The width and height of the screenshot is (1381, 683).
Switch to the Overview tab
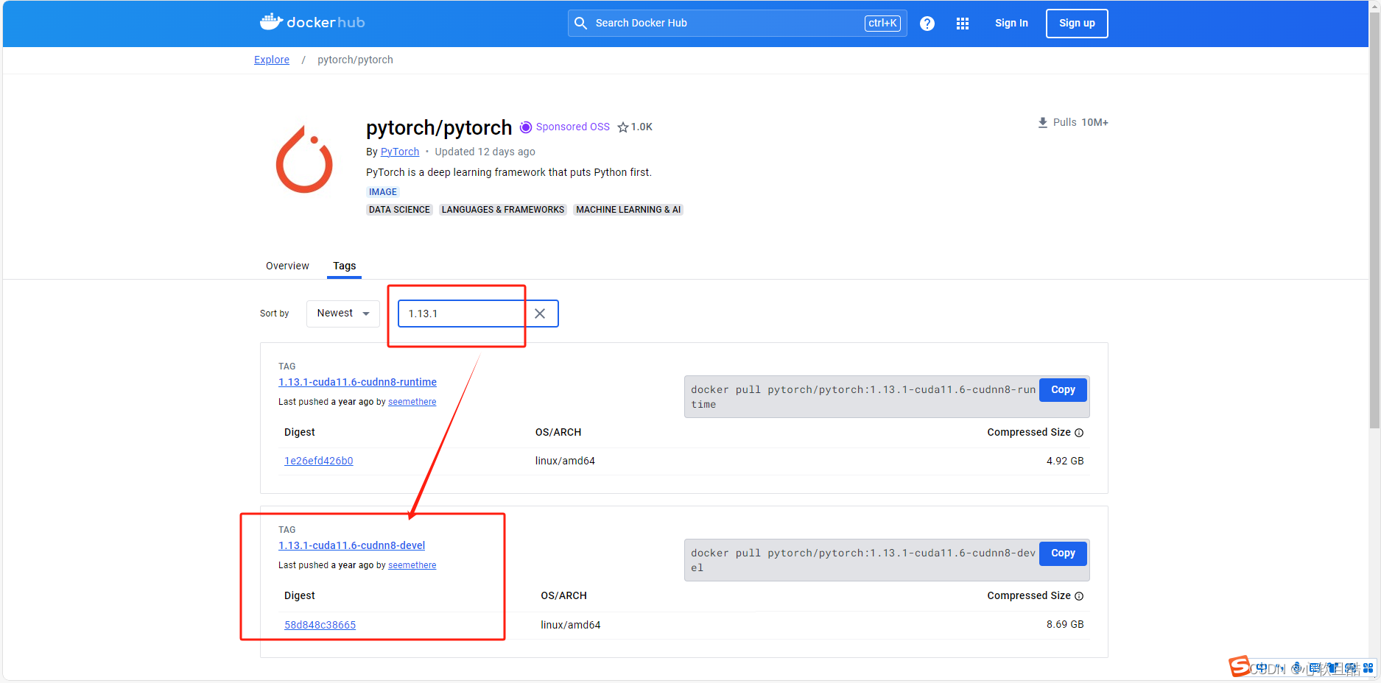point(287,266)
